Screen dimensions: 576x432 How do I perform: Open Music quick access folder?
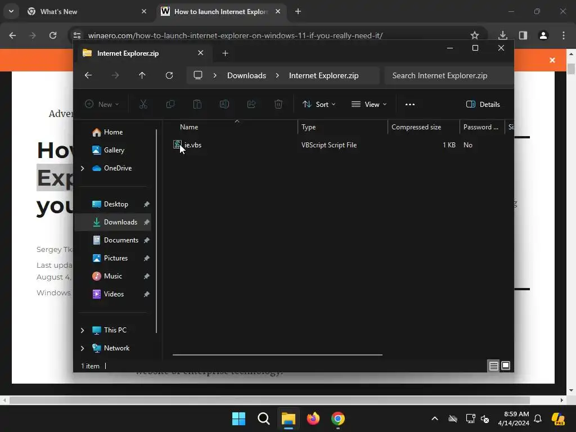pos(112,276)
